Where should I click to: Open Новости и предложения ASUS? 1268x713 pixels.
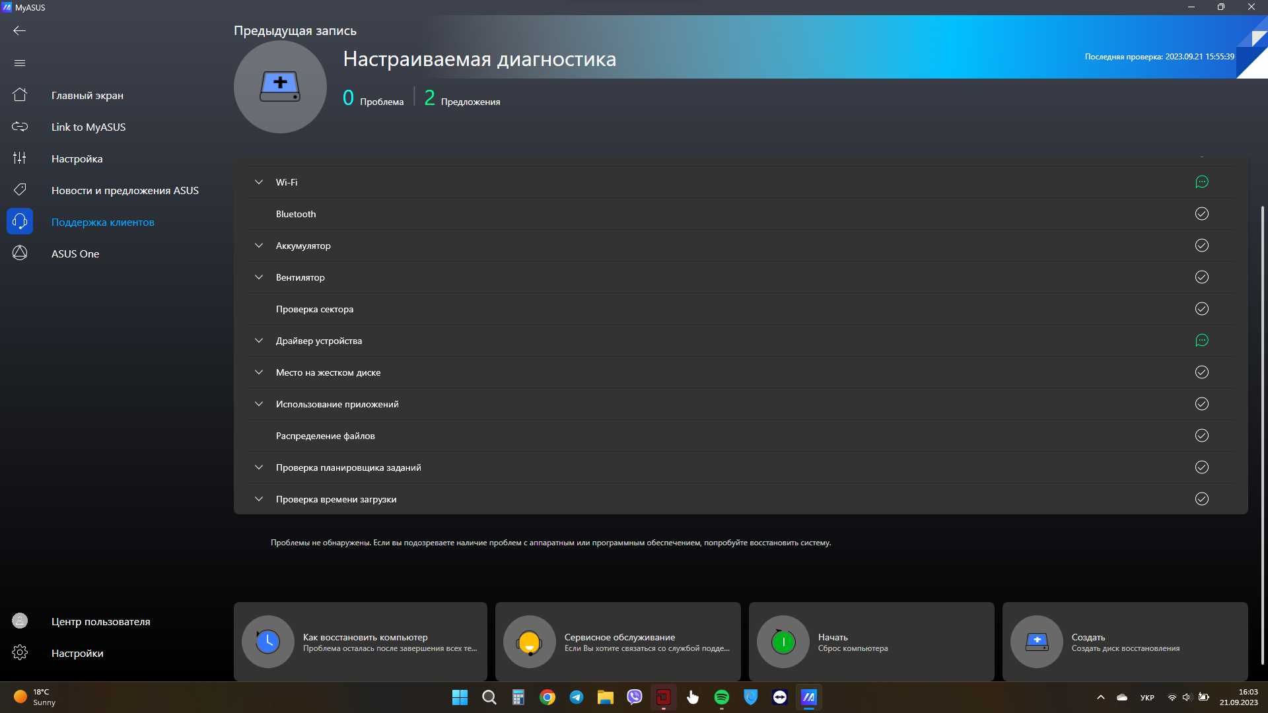[125, 190]
